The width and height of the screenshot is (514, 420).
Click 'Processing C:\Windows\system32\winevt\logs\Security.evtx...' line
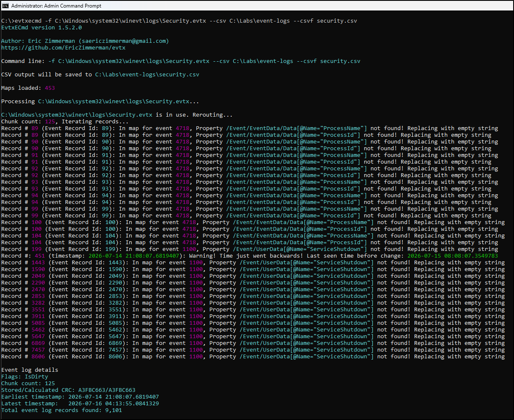click(100, 102)
